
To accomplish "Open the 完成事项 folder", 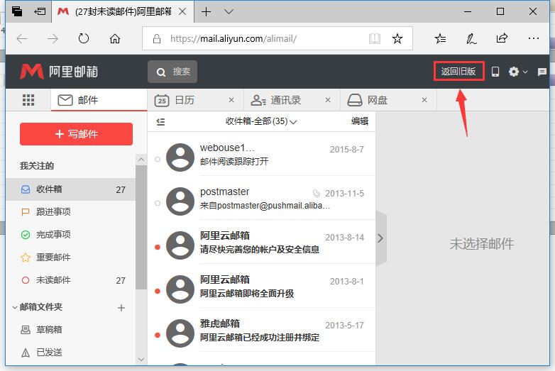I will [70, 235].
